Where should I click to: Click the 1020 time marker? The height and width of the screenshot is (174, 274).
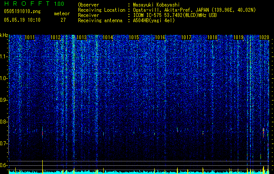coord(264,37)
